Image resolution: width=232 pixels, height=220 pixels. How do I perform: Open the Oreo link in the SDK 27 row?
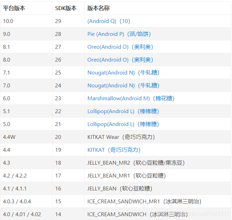[120, 47]
